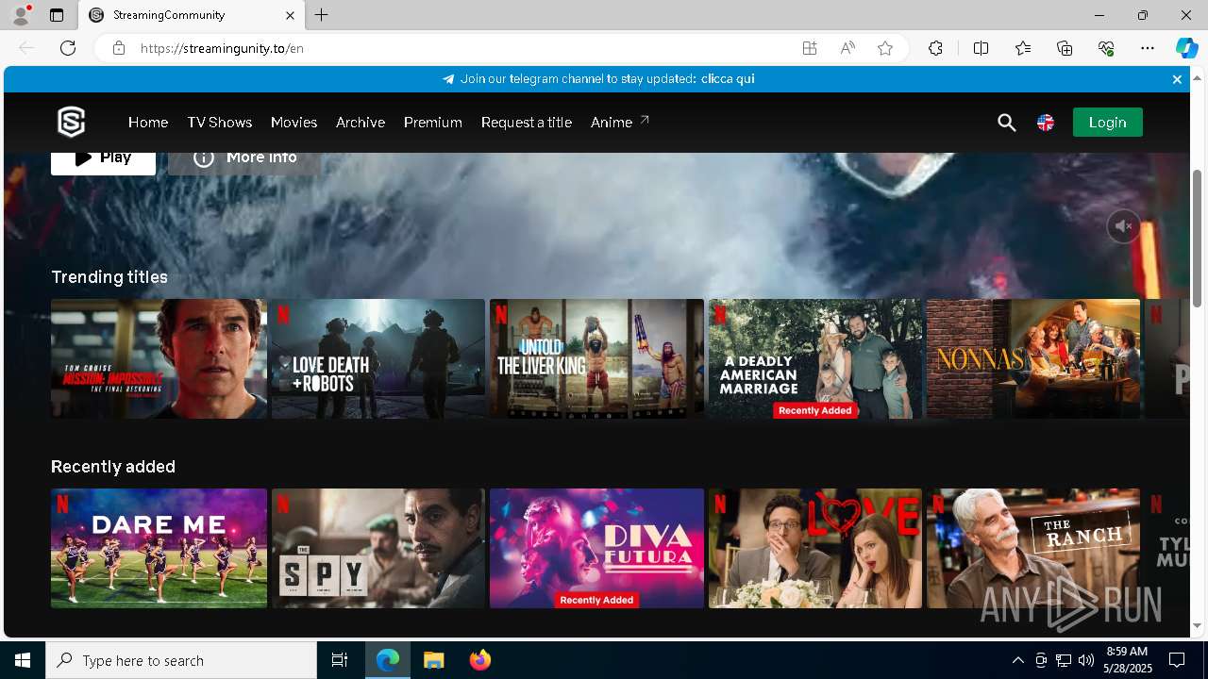
Task: Refresh the current page
Action: (68, 48)
